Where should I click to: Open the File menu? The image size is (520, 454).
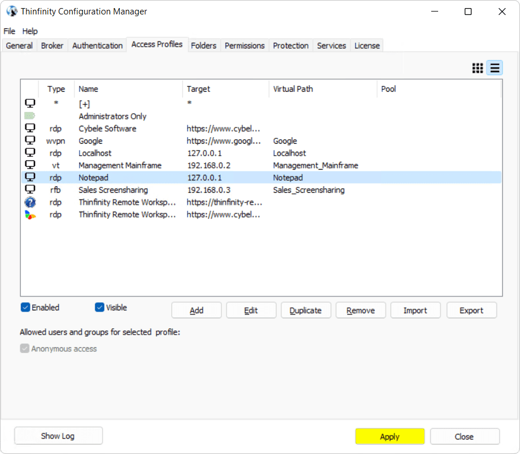coord(9,31)
